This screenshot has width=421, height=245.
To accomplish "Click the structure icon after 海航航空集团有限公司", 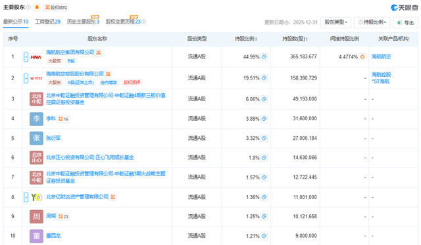I will pyautogui.click(x=99, y=53).
